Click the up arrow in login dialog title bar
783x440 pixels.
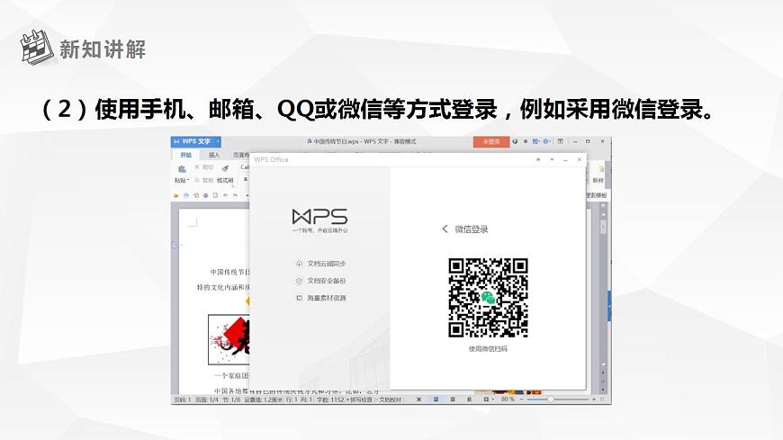538,159
